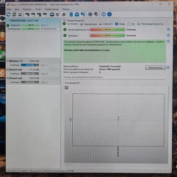The width and height of the screenshot is (177, 177).
Task: Click the blue info 'i' toolbar icon
Action: tap(110, 14)
